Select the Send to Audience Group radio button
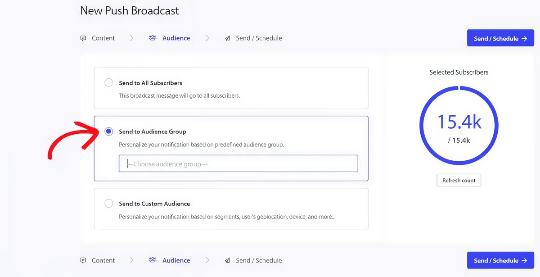Image resolution: width=540 pixels, height=277 pixels. [x=108, y=132]
